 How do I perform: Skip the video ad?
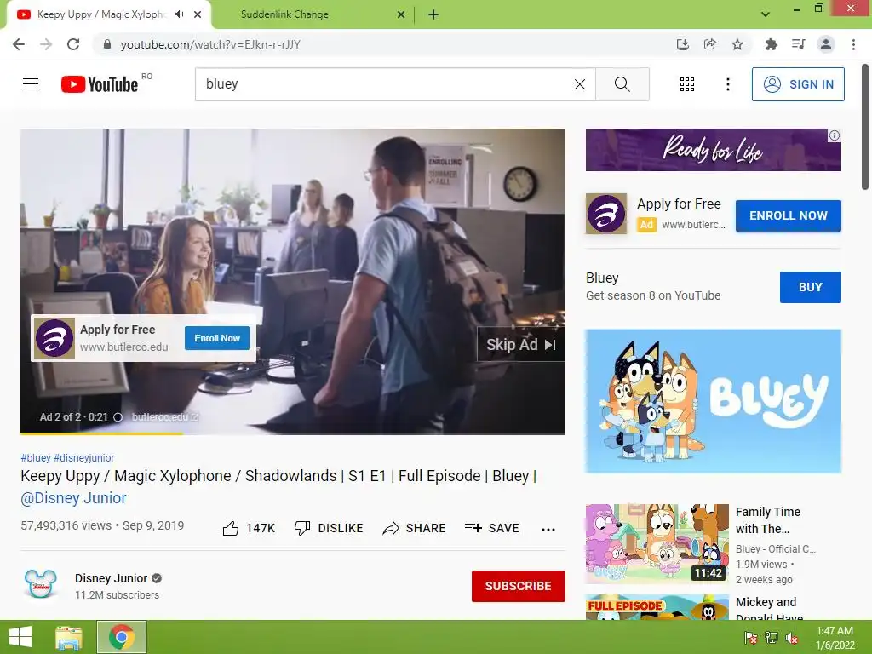coord(520,345)
